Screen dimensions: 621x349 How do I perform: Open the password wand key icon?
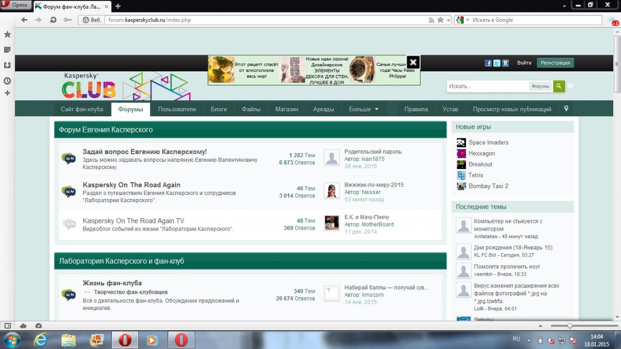coord(67,20)
